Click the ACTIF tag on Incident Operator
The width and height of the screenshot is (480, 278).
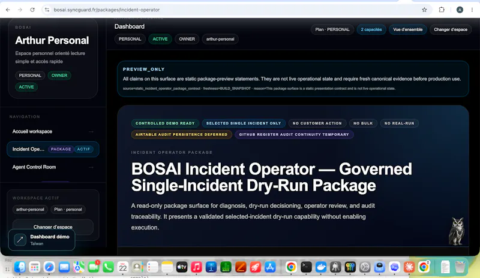[x=83, y=149]
